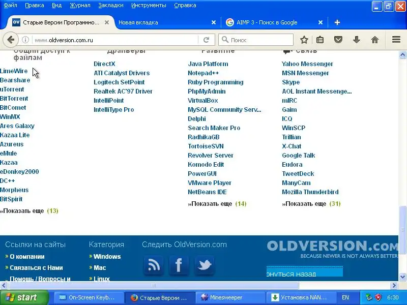The image size is (407, 305).
Task: Open the Twitter icon in footer
Action: pos(205,265)
